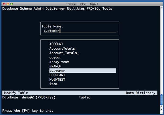Pick the agedar table entry
This screenshot has width=164, height=115.
point(55,57)
